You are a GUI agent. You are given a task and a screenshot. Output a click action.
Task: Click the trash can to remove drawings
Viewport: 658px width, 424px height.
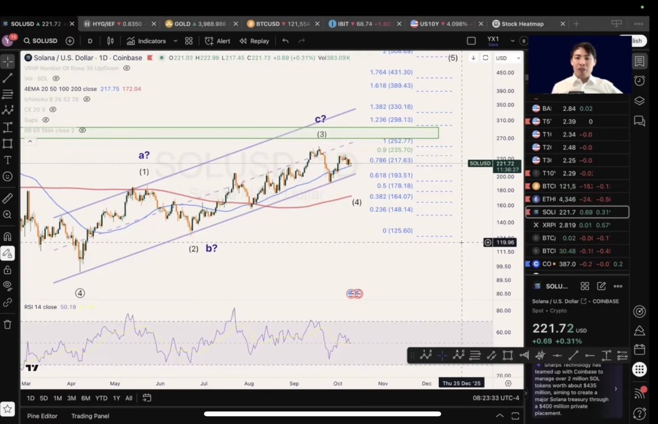(x=8, y=324)
